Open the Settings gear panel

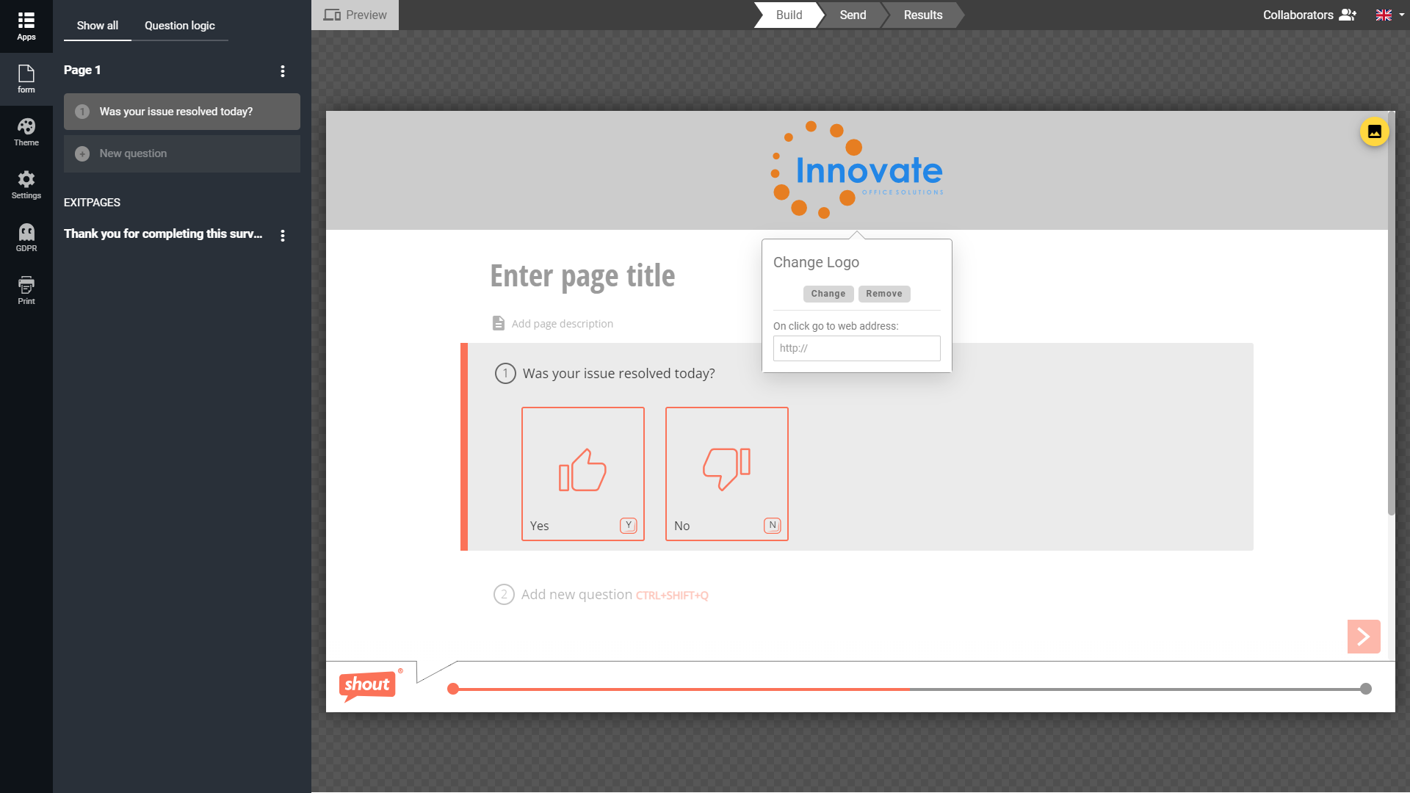[26, 185]
